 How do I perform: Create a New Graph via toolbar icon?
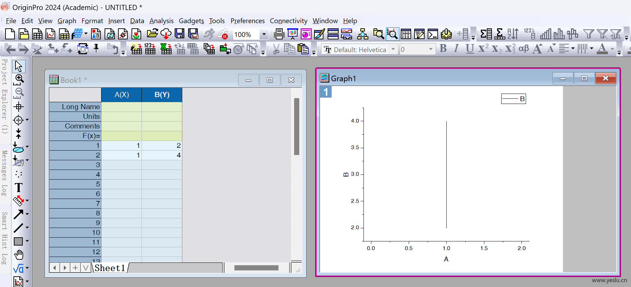pos(50,34)
